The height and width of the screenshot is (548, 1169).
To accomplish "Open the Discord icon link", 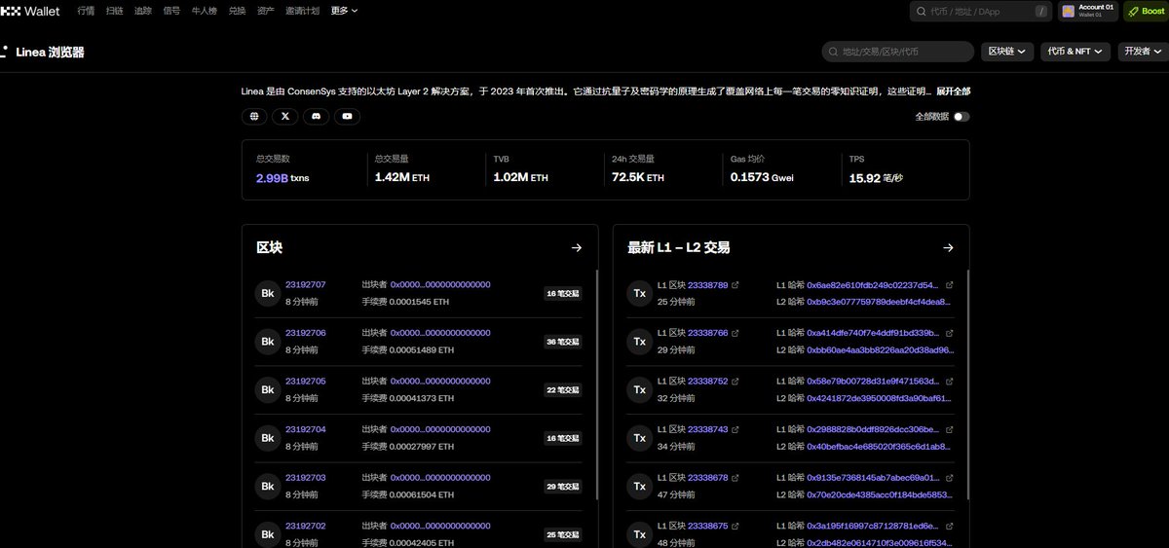I will pyautogui.click(x=316, y=116).
